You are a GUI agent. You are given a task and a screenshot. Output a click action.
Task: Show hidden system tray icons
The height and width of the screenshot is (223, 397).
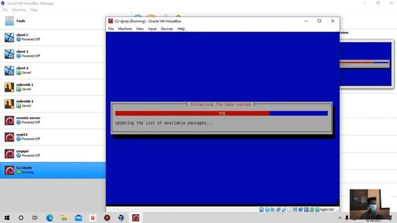(340, 217)
